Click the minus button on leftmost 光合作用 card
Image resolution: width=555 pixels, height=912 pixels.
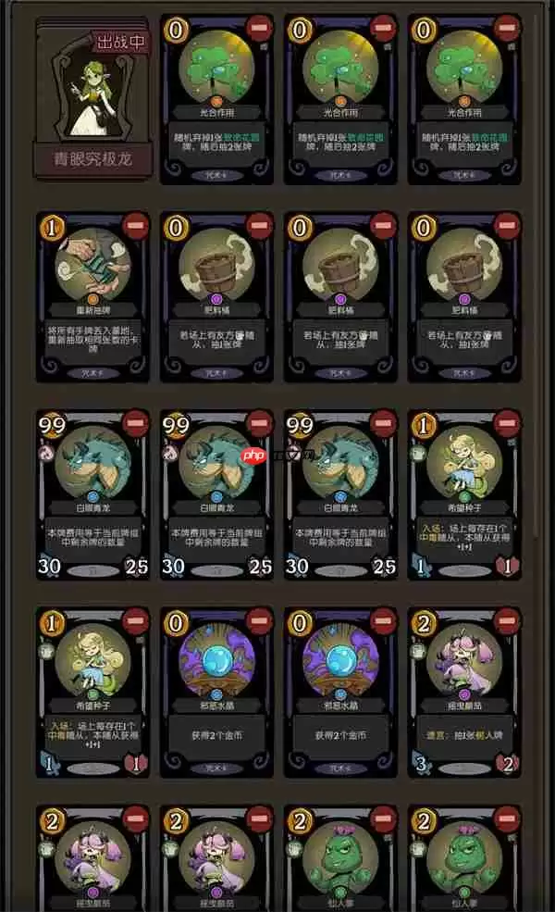tap(259, 28)
